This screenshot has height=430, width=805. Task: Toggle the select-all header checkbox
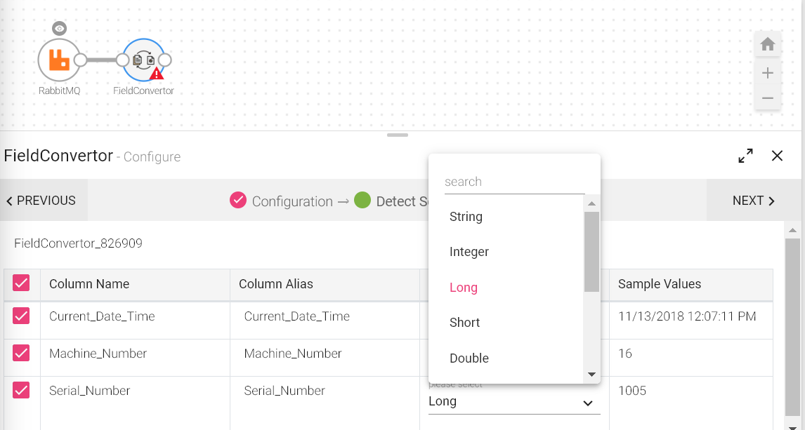21,283
